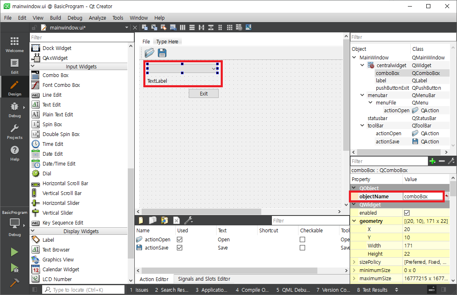
Task: Uncheck the enabled property checkbox
Action: coord(407,213)
